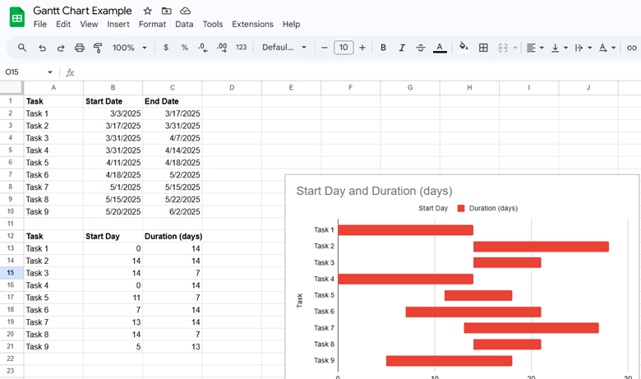Star the Gantt Chart Example document
The image size is (641, 379).
pos(147,11)
